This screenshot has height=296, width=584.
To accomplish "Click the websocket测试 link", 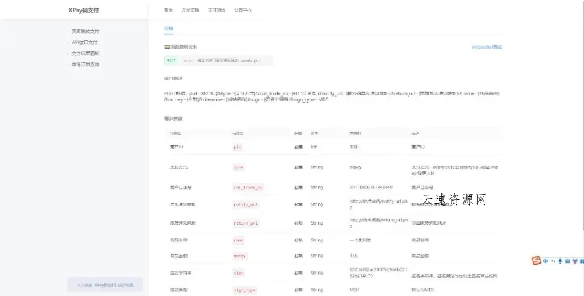I will click(487, 47).
